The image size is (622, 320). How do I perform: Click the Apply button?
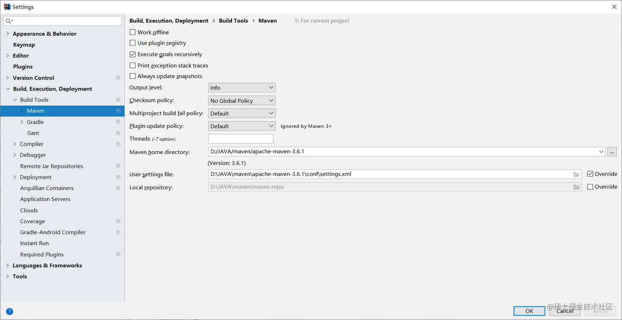point(600,311)
